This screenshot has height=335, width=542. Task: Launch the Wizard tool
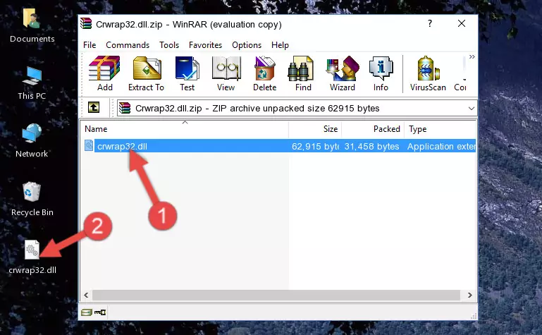point(343,73)
